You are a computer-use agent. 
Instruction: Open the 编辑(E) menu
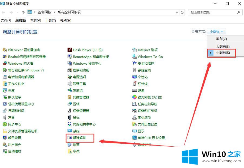pos(21,21)
